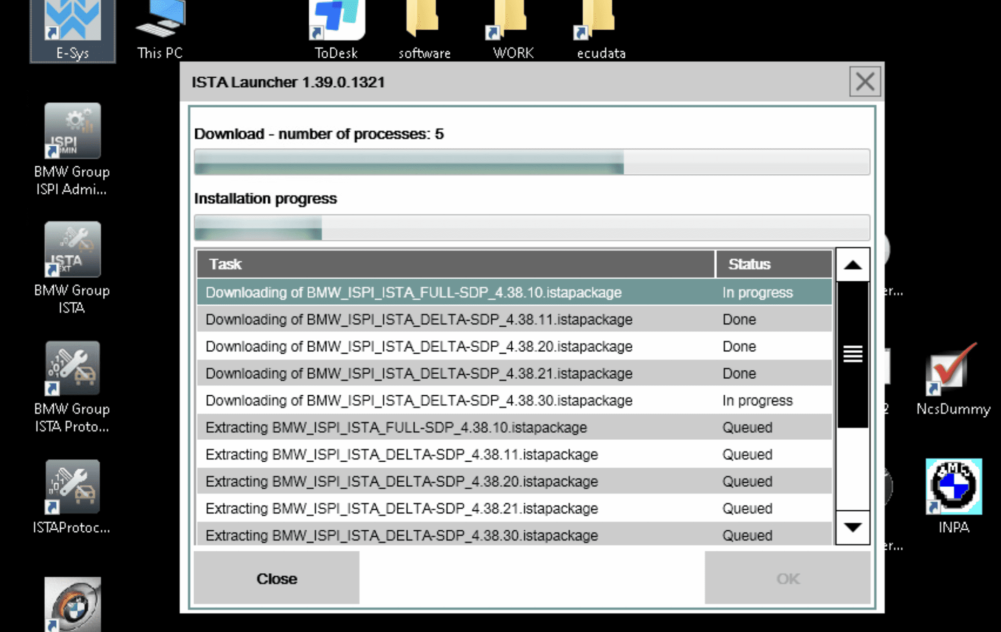Screen dimensions: 1001x632
Task: Click the Download progress bar
Action: (532, 162)
